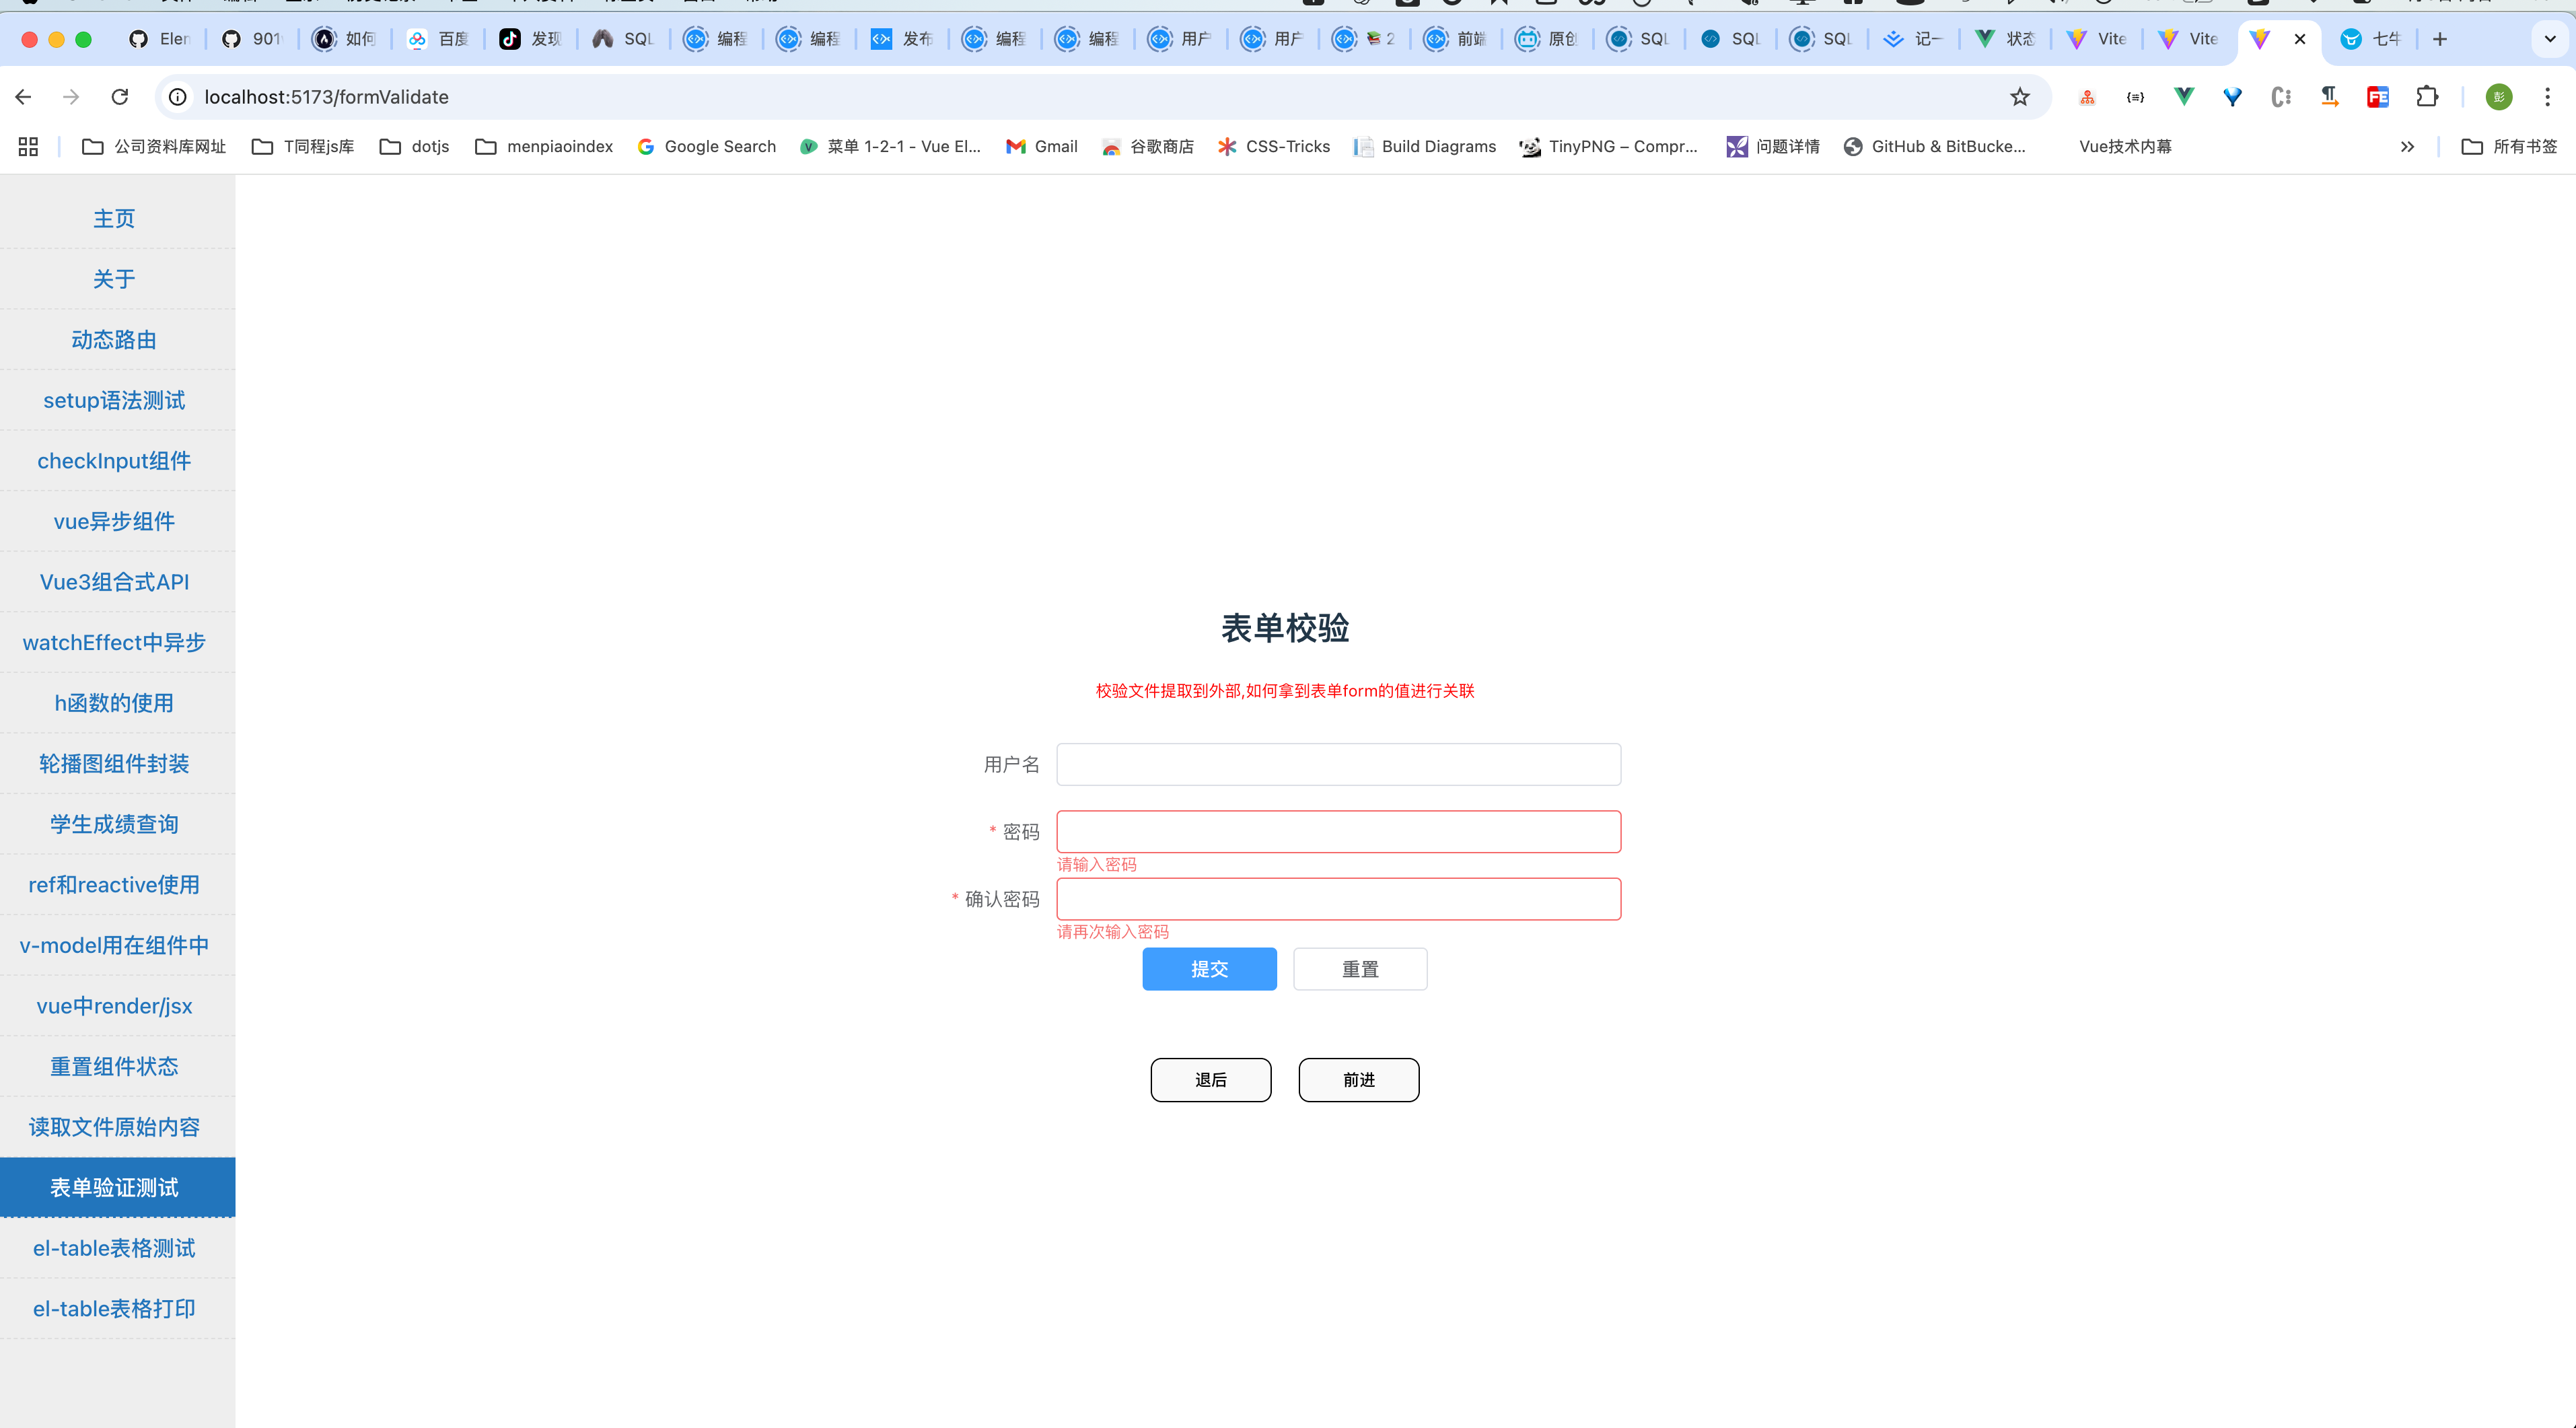Click the paragraph mark extension icon
2576x1428 pixels.
2330,97
